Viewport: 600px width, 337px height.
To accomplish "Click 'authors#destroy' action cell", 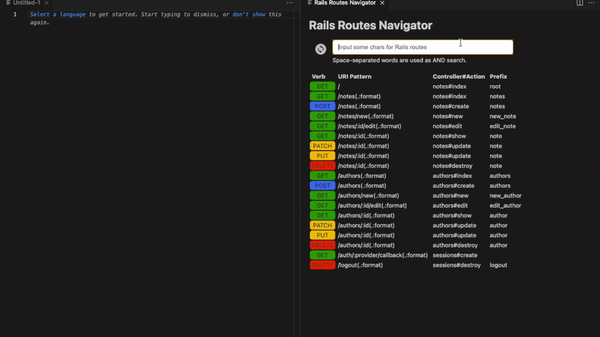I will tap(455, 245).
